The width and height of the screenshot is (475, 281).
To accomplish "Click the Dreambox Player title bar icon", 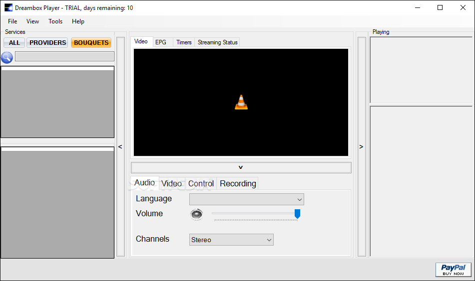I will point(8,7).
